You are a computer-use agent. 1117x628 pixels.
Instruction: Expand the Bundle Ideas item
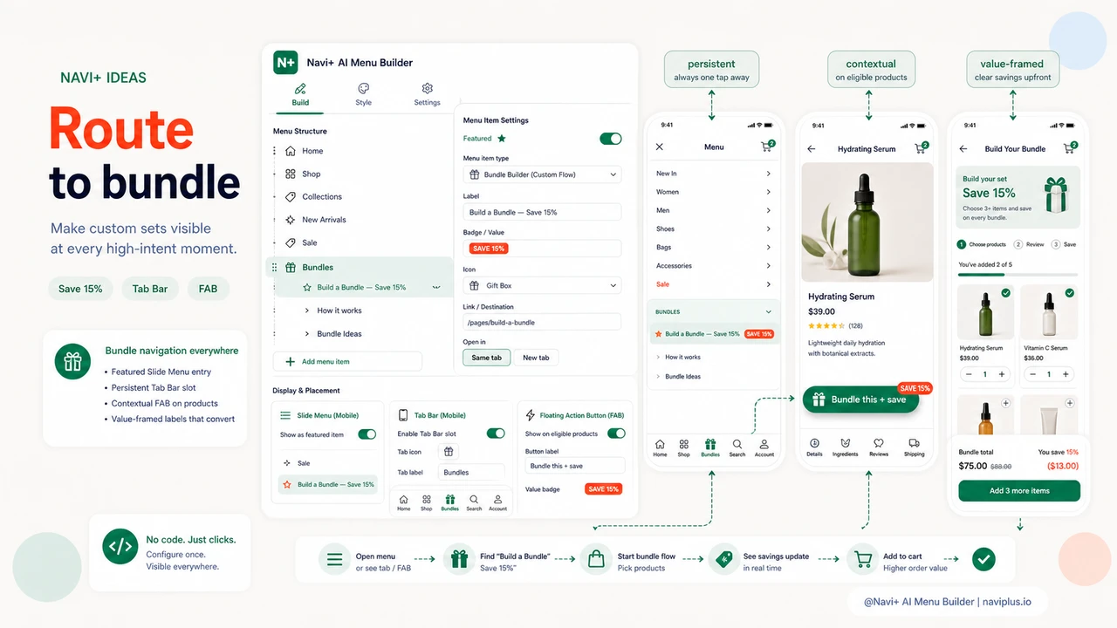coord(307,333)
